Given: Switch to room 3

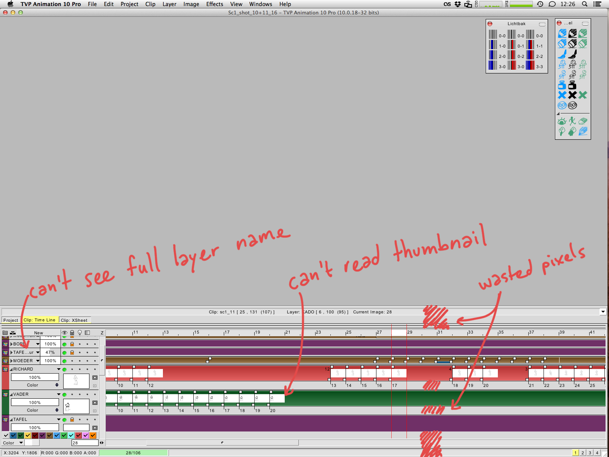Looking at the screenshot, I should click(x=590, y=453).
